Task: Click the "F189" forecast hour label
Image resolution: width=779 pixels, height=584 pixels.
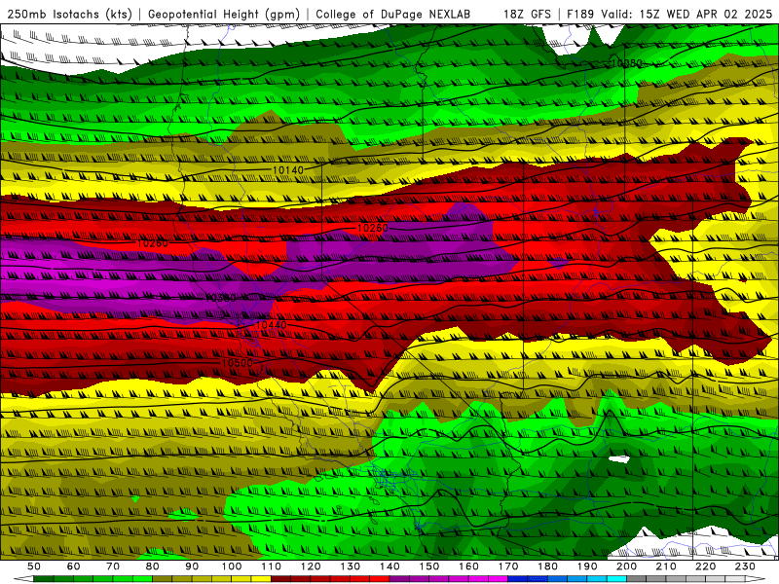Action: coord(581,14)
